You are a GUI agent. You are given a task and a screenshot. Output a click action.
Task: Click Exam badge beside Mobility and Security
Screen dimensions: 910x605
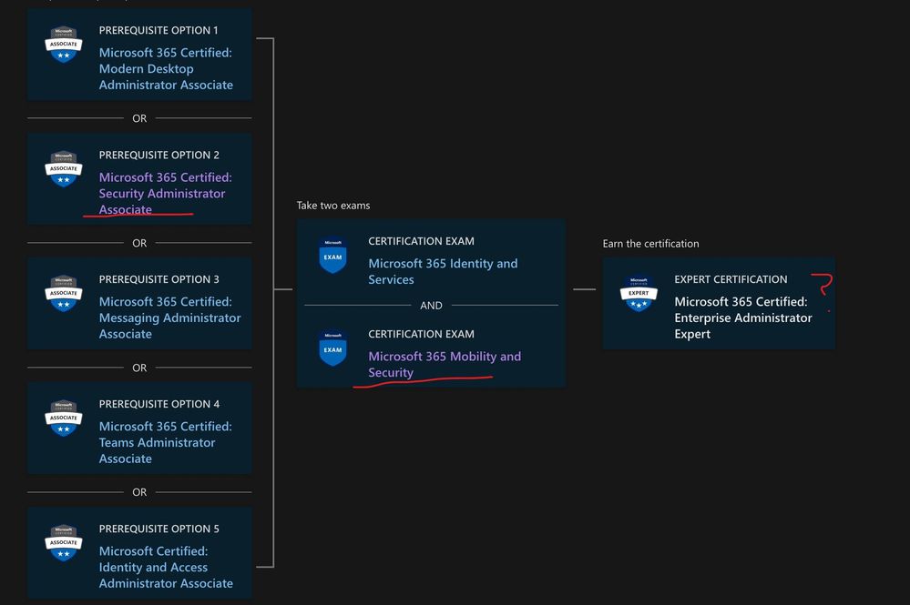pos(332,348)
